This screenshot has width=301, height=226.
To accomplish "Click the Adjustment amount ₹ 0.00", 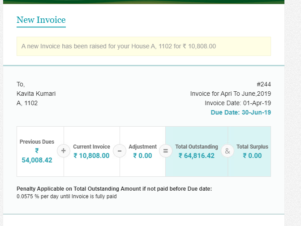I will click(x=142, y=156).
